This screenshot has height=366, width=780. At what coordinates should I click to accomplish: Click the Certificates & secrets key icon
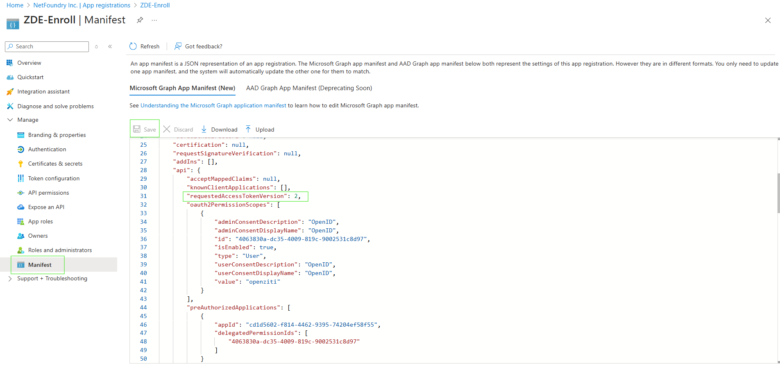pos(20,164)
